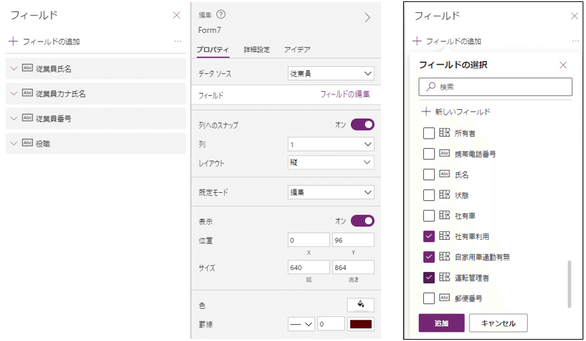Click the text type icon of 従業員氏名
586x341 pixels.
27,68
